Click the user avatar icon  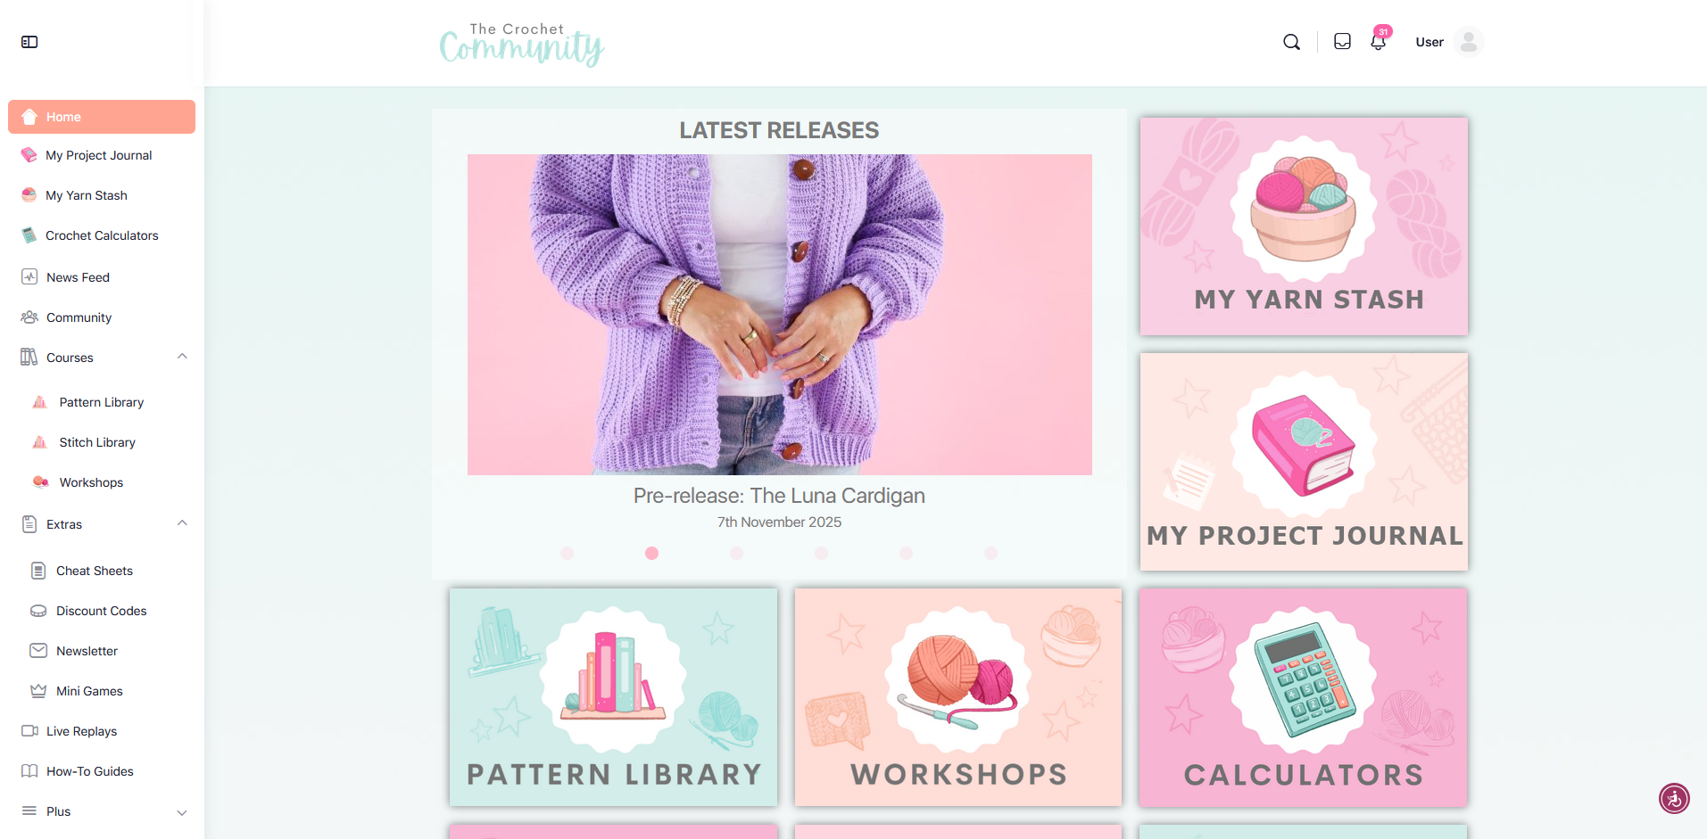point(1469,42)
